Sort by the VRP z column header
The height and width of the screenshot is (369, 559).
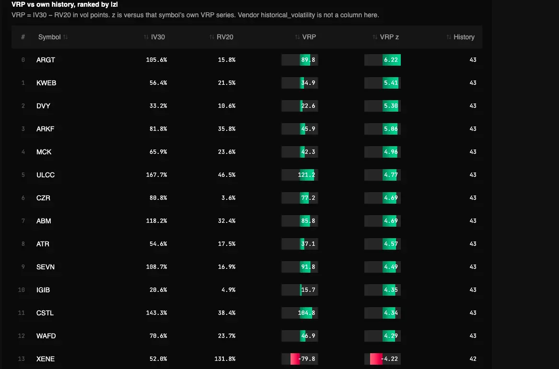tap(385, 37)
